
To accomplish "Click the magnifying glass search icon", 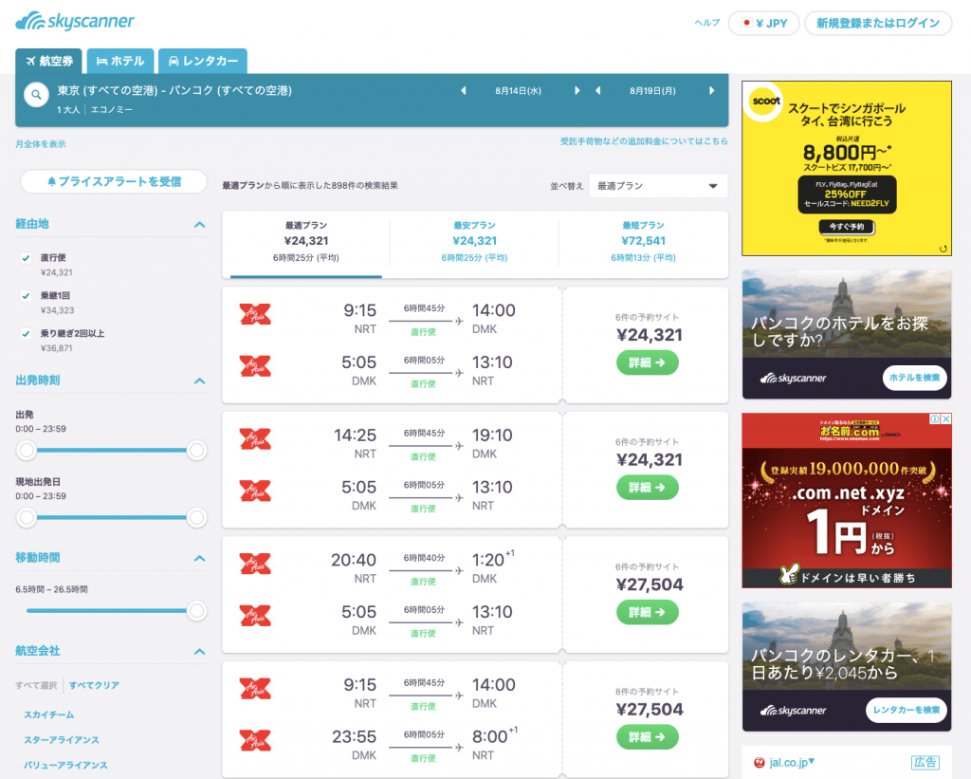I will [36, 96].
